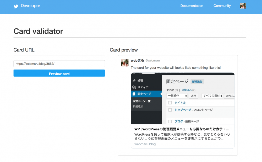Click the Twitter bird logo

(16, 6)
